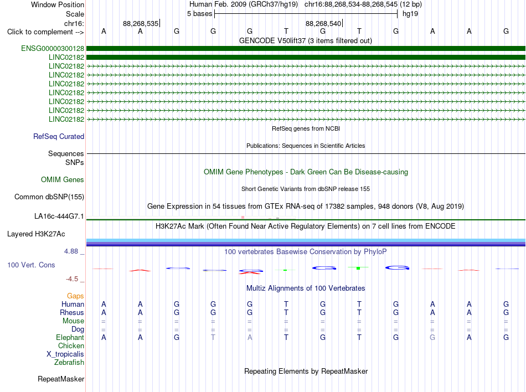Click the hg19 label beside the scale bar
The width and height of the screenshot is (526, 392).
pos(410,14)
